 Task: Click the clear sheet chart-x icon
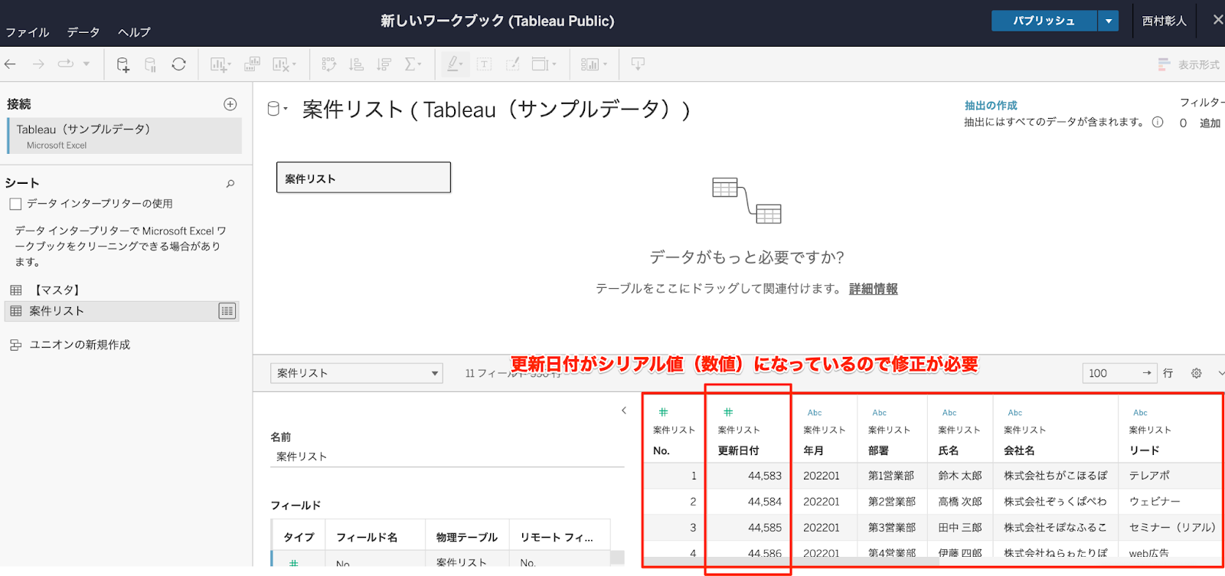pyautogui.click(x=283, y=64)
